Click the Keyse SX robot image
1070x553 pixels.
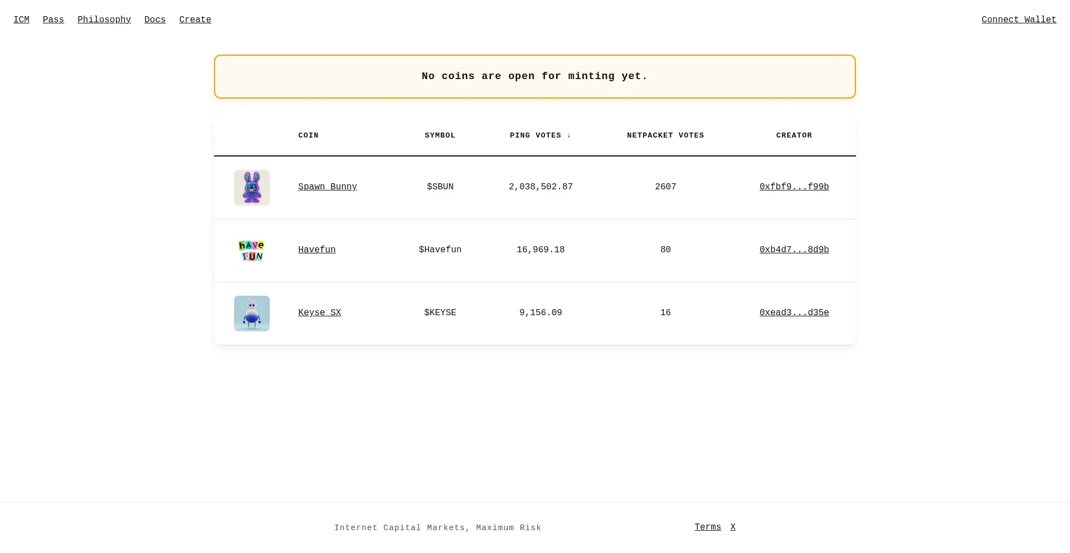pyautogui.click(x=251, y=314)
